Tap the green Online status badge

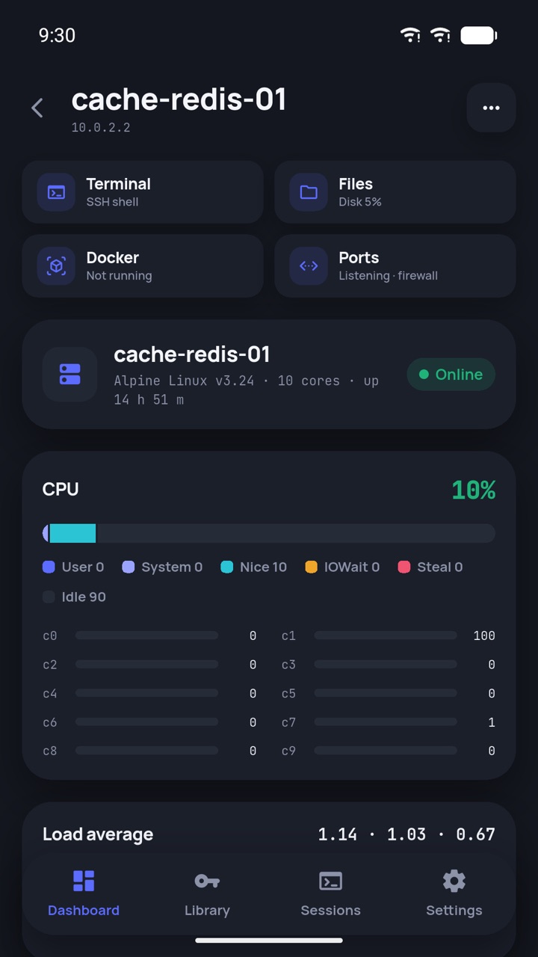451,375
